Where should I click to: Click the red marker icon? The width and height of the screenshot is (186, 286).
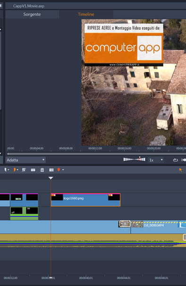tap(59, 170)
